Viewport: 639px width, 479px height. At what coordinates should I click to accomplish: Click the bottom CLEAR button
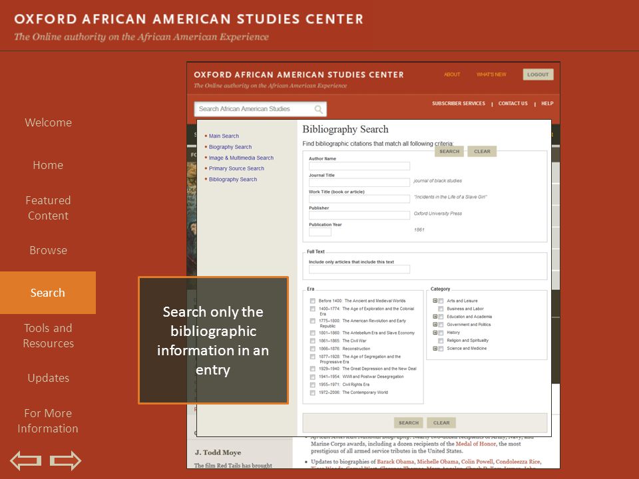click(x=441, y=423)
